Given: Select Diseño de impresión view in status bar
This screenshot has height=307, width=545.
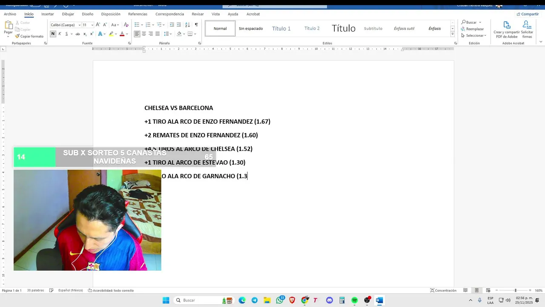Looking at the screenshot, I should point(476,290).
